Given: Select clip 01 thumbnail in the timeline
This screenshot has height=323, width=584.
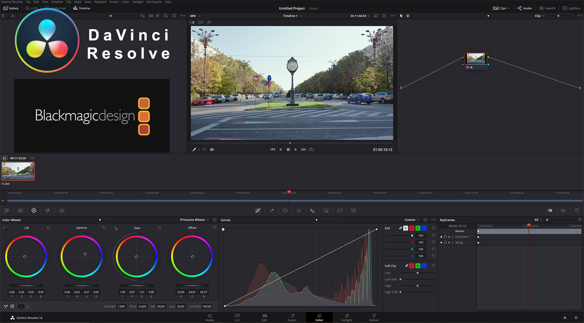Looking at the screenshot, I should 18,171.
